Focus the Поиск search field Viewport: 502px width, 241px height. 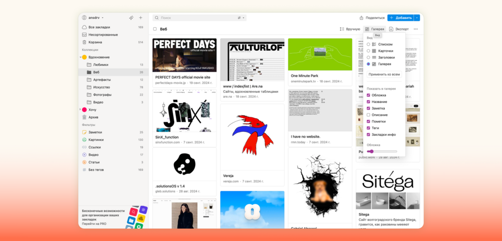[200, 18]
